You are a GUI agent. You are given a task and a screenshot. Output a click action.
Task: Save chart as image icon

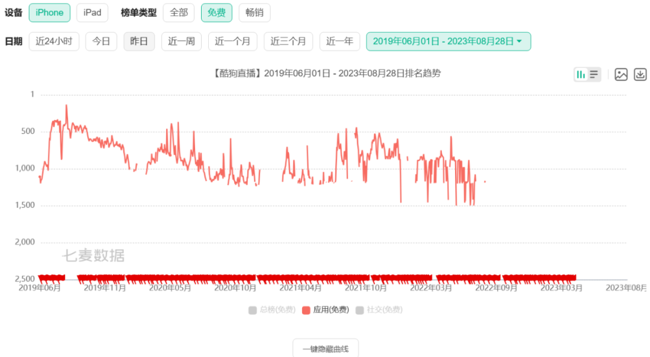(x=621, y=75)
